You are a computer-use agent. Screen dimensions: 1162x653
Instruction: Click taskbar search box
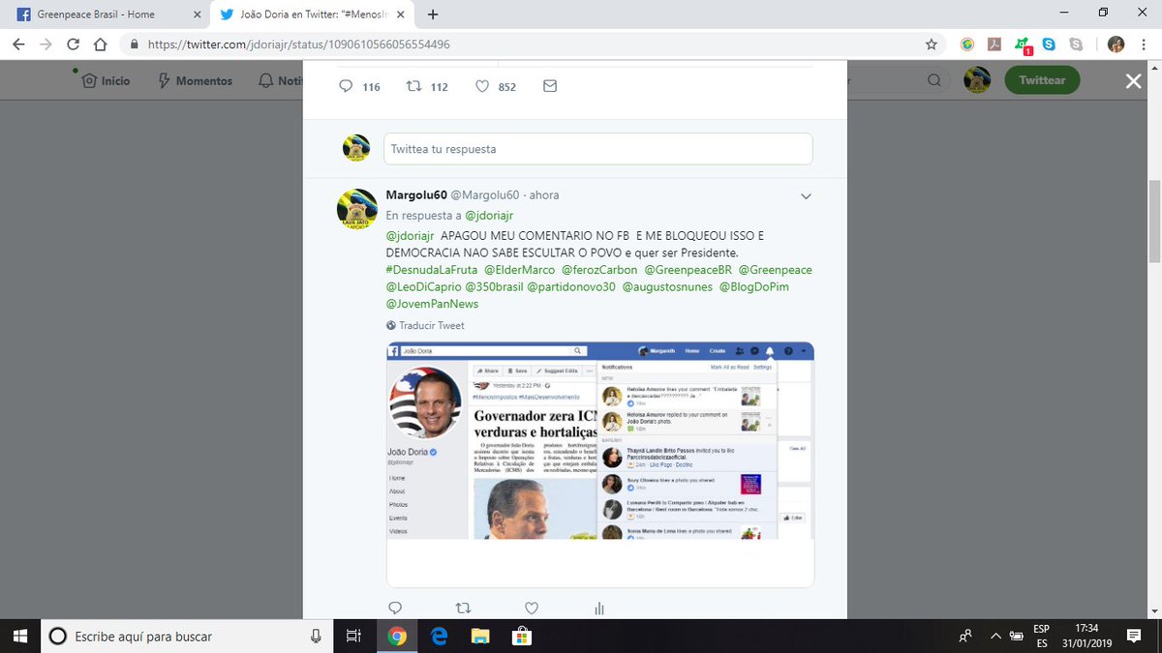tap(186, 636)
